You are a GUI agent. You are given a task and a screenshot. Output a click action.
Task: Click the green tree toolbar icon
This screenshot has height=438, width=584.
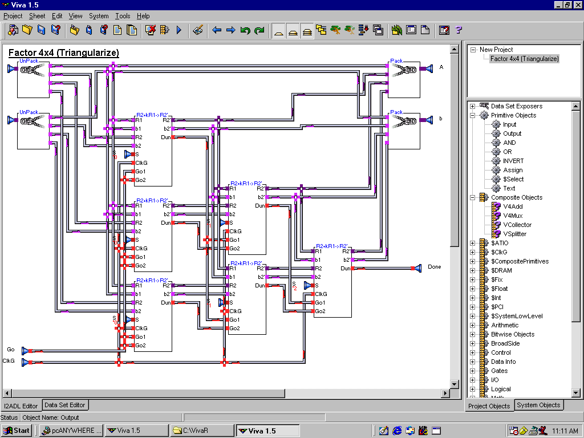tap(336, 30)
